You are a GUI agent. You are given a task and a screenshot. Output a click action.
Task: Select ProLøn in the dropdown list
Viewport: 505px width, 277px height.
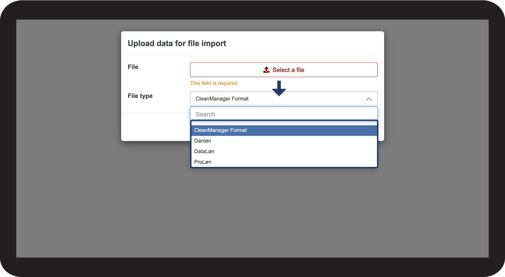coord(284,162)
